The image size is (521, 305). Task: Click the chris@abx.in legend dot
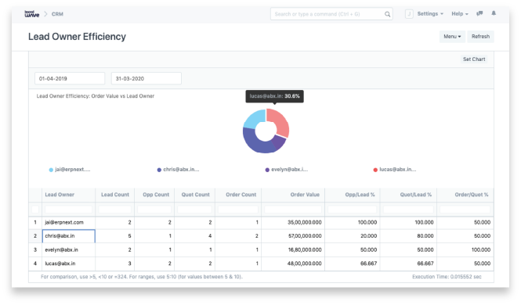click(x=159, y=170)
